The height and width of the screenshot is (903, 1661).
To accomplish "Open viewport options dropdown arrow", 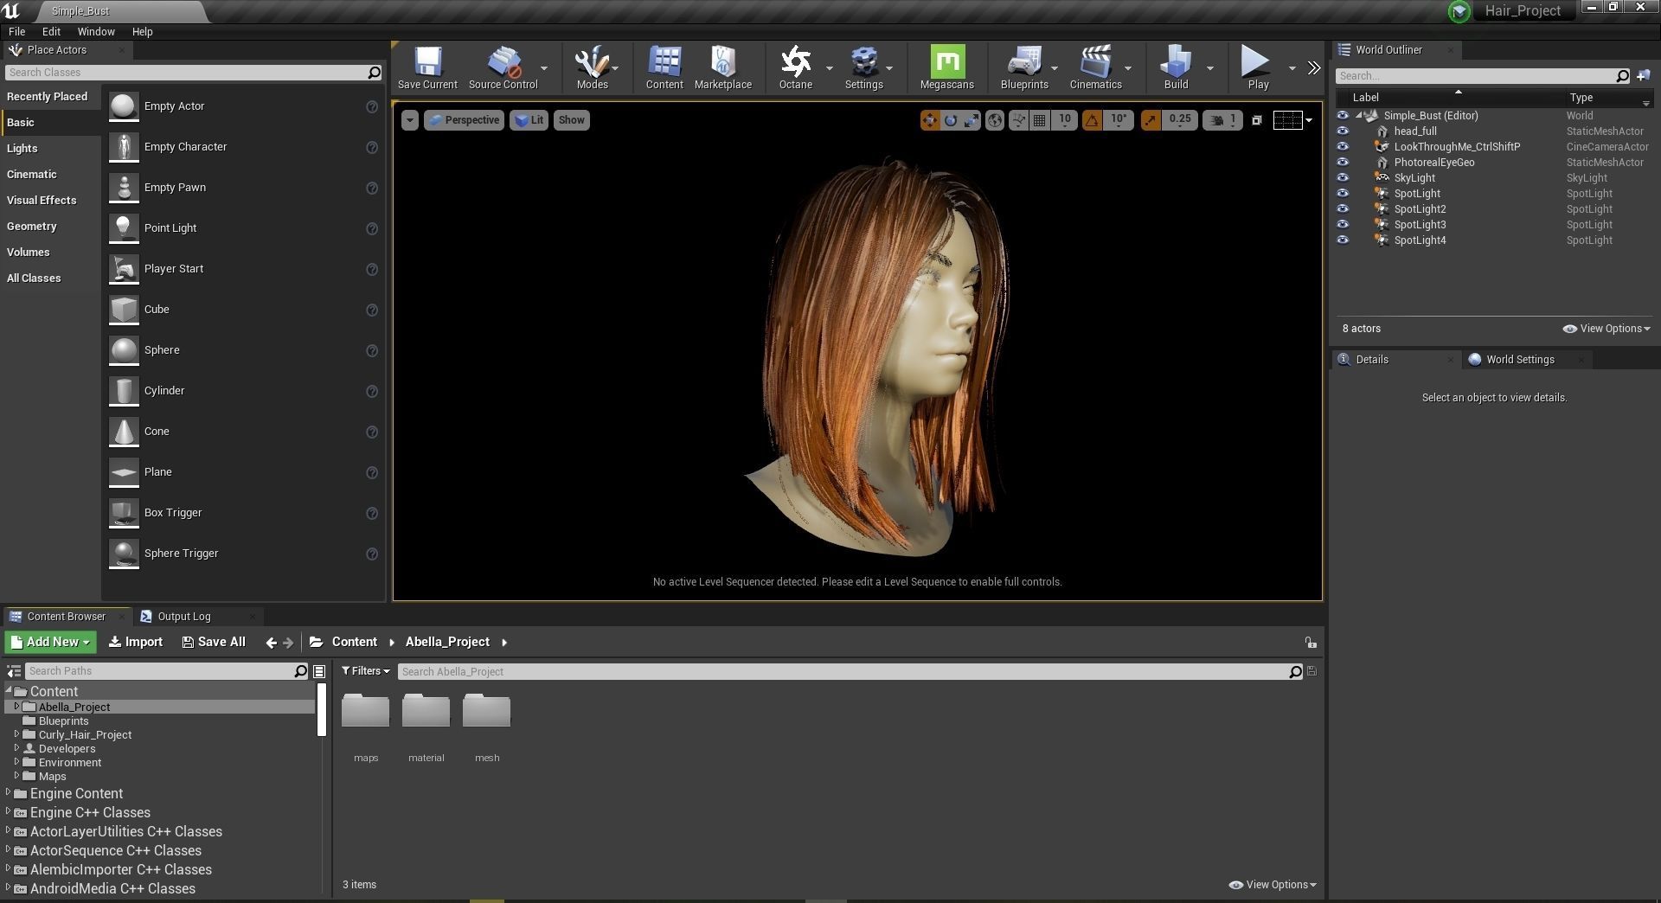I will click(410, 120).
